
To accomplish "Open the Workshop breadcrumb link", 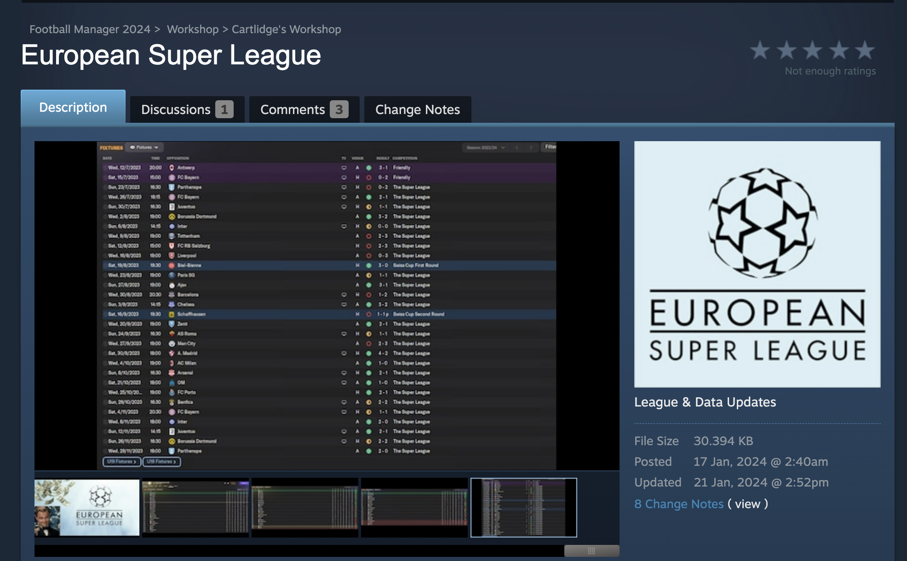I will click(193, 29).
